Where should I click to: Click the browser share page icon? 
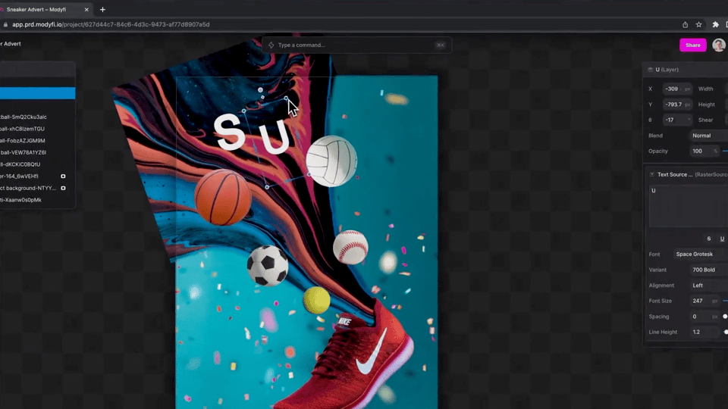pyautogui.click(x=685, y=24)
